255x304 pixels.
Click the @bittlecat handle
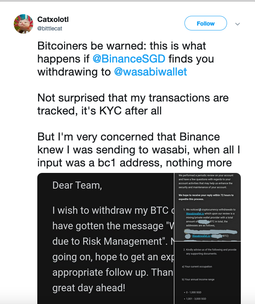pos(49,28)
